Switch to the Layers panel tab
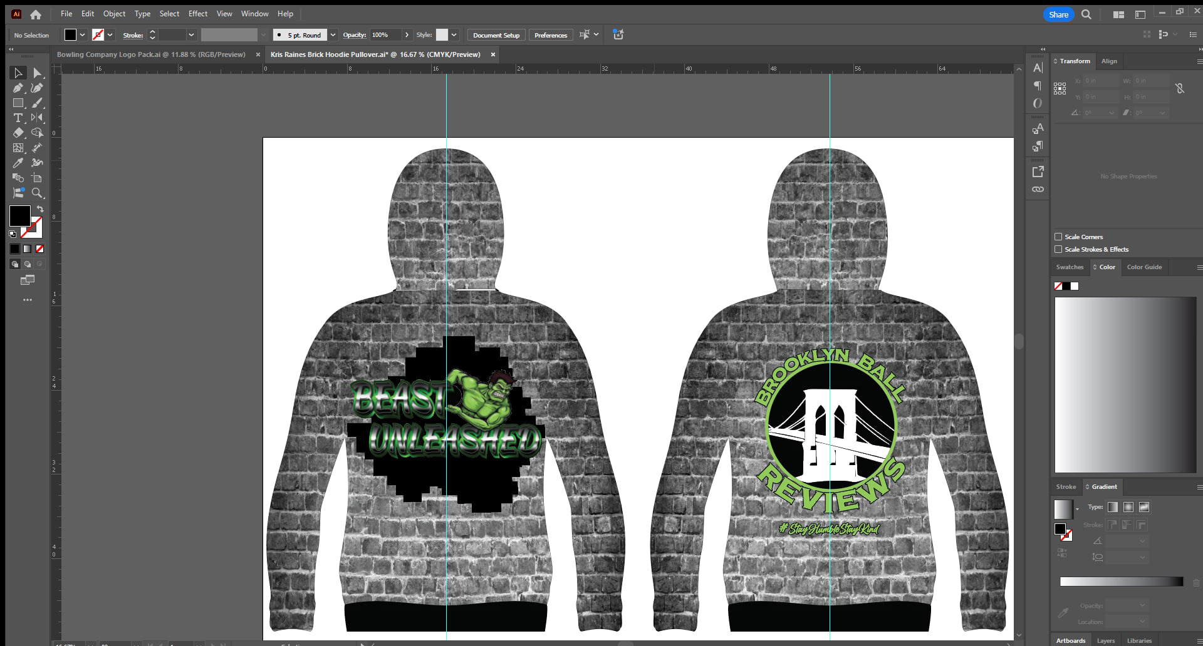This screenshot has height=646, width=1203. (1106, 640)
